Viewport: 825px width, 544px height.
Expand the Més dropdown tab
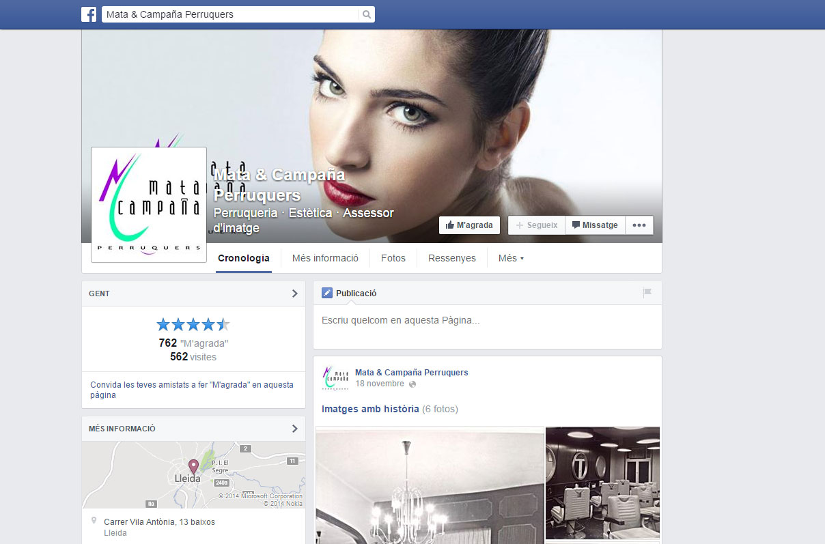[511, 258]
